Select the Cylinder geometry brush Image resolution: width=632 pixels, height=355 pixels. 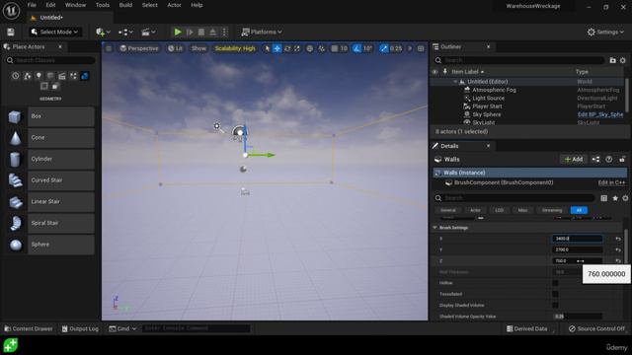coord(50,159)
